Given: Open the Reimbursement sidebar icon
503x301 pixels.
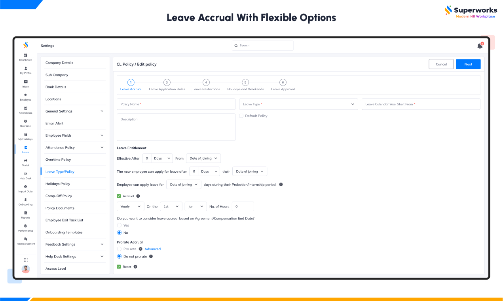Looking at the screenshot, I should pos(26,239).
